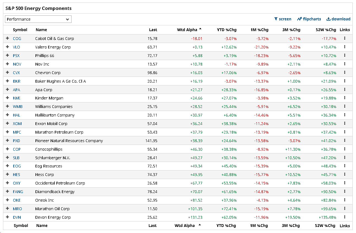Click the screen filter link
The height and width of the screenshot is (233, 356).
coord(283,19)
